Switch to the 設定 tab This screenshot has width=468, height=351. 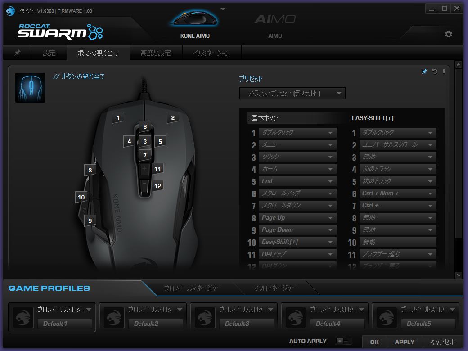click(x=49, y=53)
